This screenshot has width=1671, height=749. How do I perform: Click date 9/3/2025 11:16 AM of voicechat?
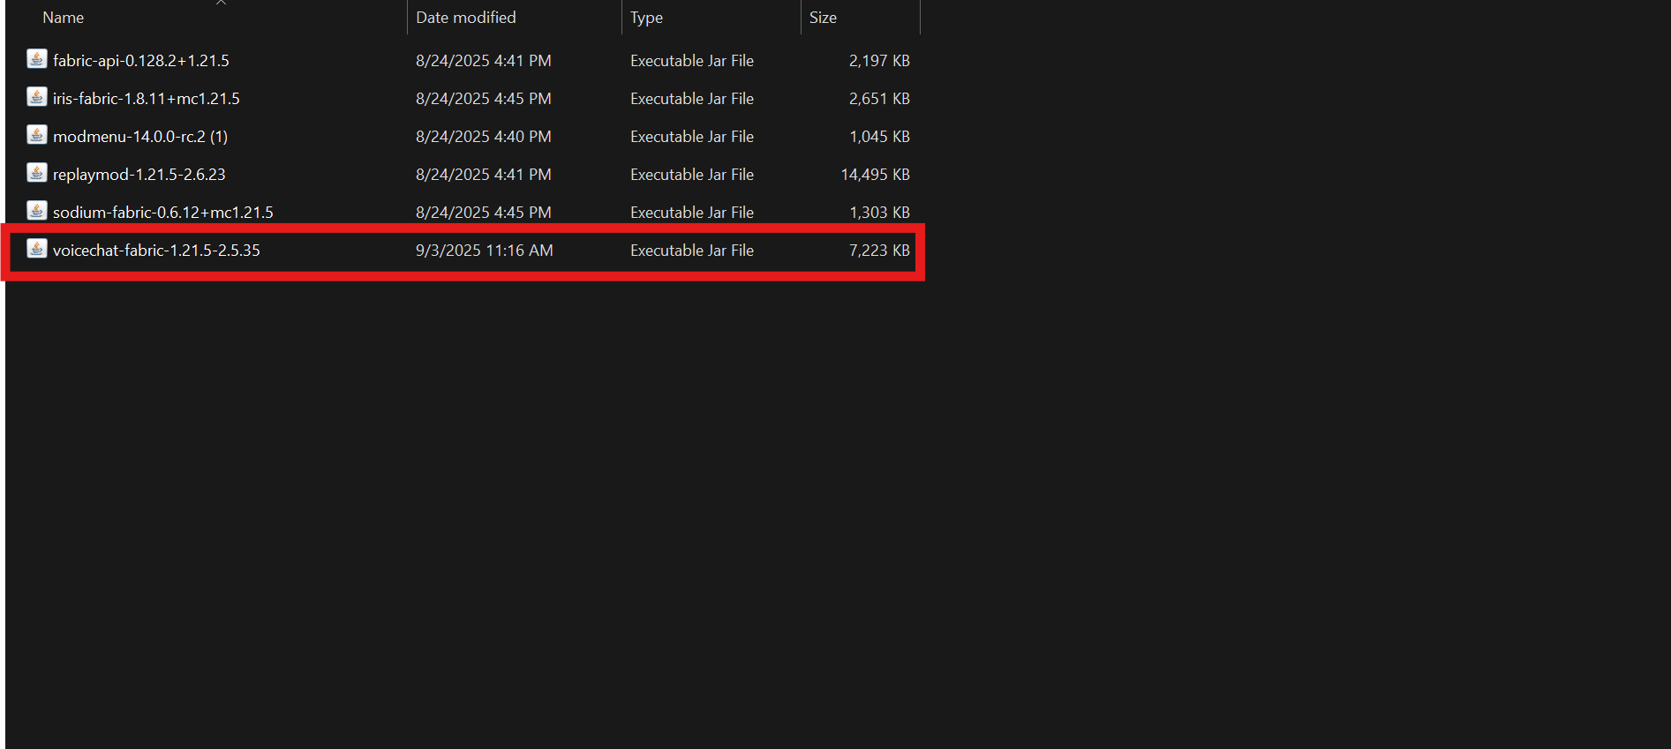click(x=485, y=251)
